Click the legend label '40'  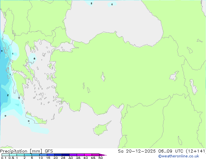[x=85, y=158]
